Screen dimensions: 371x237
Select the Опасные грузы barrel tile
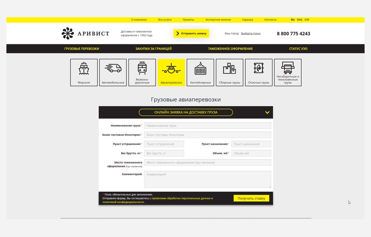point(259,72)
